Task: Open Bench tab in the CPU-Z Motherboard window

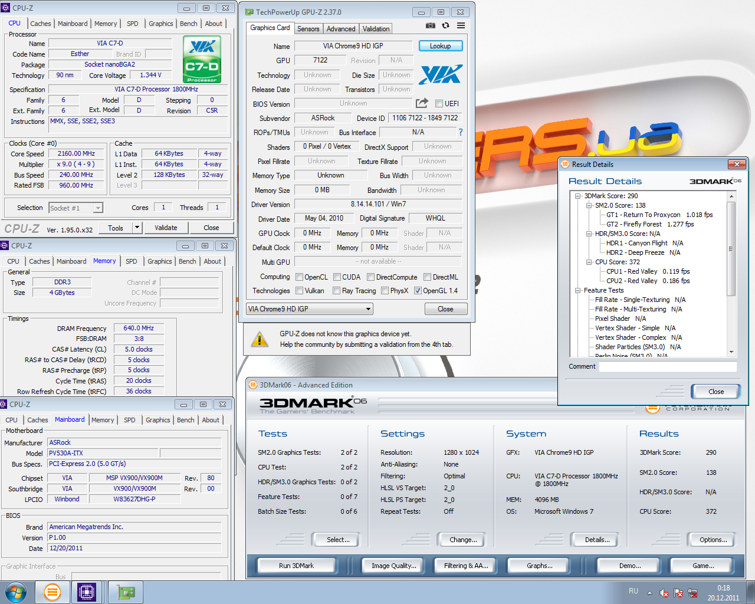Action: [186, 420]
